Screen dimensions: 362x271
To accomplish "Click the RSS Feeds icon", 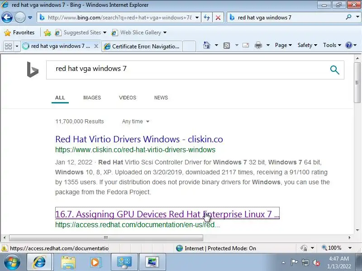I will 227,46.
